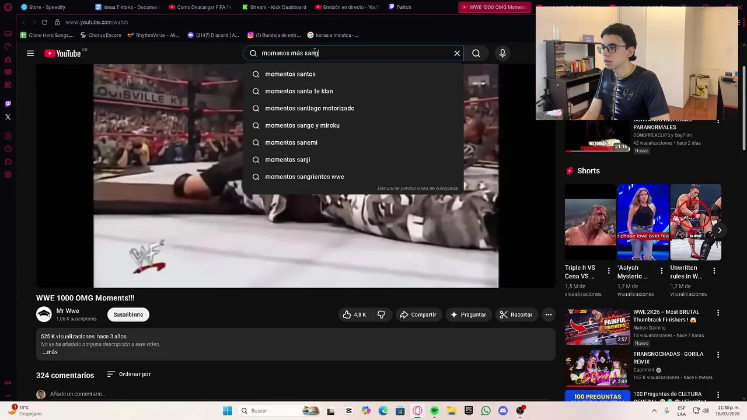This screenshot has height=420, width=747.
Task: Open Mr Wwe channel avatar
Action: pos(44,314)
